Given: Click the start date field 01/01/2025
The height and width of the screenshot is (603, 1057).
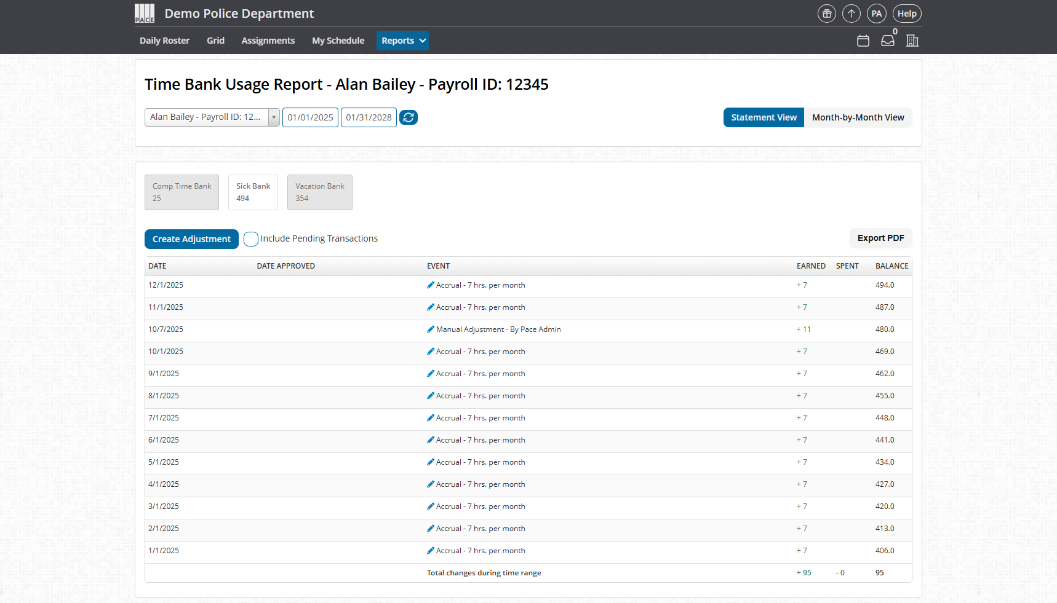Looking at the screenshot, I should pyautogui.click(x=310, y=117).
